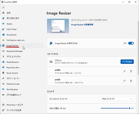Edit the w450 preset with pencil icon
139x114 pixels.
point(124,81)
